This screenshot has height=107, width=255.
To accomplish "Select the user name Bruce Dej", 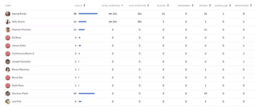I will pos(17,77).
